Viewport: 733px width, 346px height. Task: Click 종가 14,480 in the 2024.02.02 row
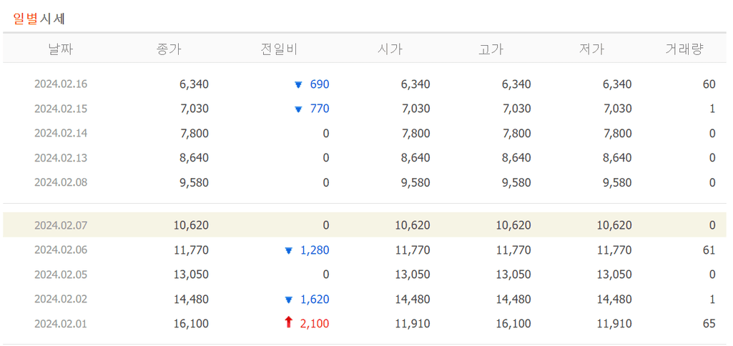tap(191, 299)
